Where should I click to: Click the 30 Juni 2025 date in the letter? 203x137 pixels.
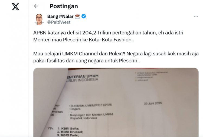[153, 103]
